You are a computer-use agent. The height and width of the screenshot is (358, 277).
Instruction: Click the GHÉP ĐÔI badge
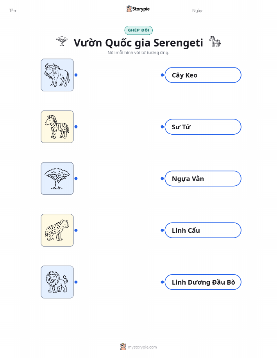[138, 30]
